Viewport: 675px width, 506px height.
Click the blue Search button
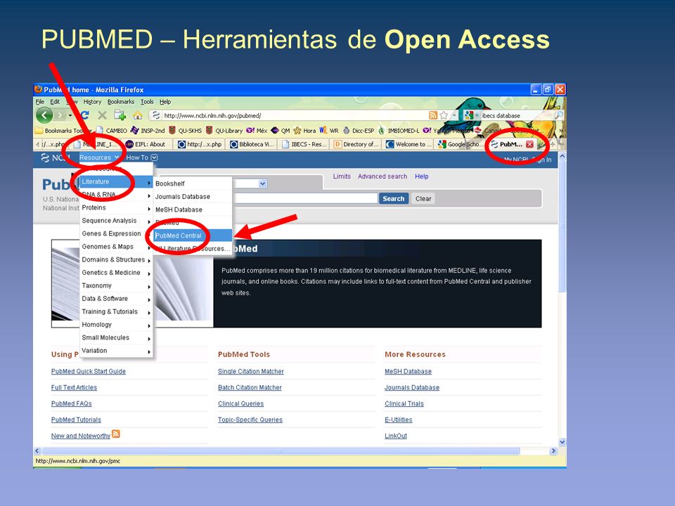coord(394,199)
